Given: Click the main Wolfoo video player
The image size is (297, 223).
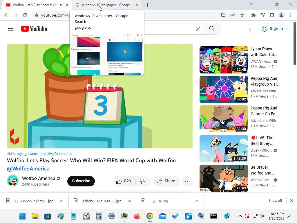Looking at the screenshot, I should [100, 96].
